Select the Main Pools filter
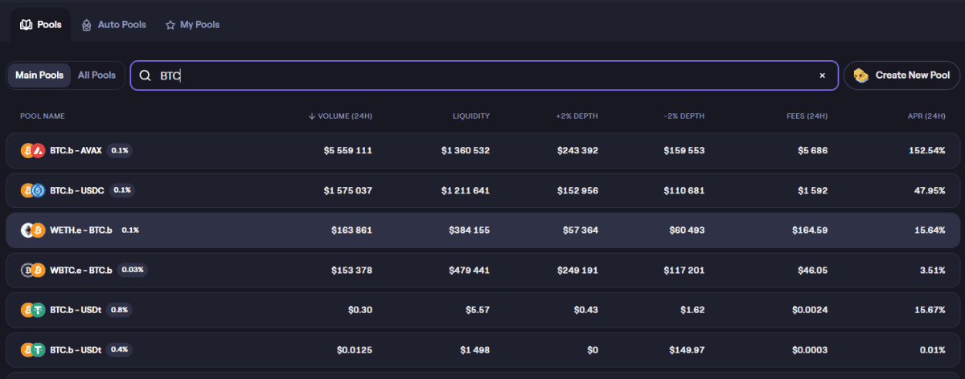 [x=39, y=75]
